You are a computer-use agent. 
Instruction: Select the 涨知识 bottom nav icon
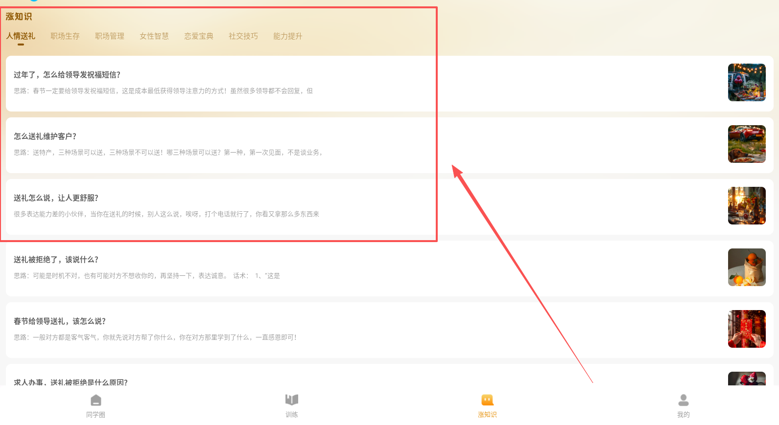coord(487,401)
